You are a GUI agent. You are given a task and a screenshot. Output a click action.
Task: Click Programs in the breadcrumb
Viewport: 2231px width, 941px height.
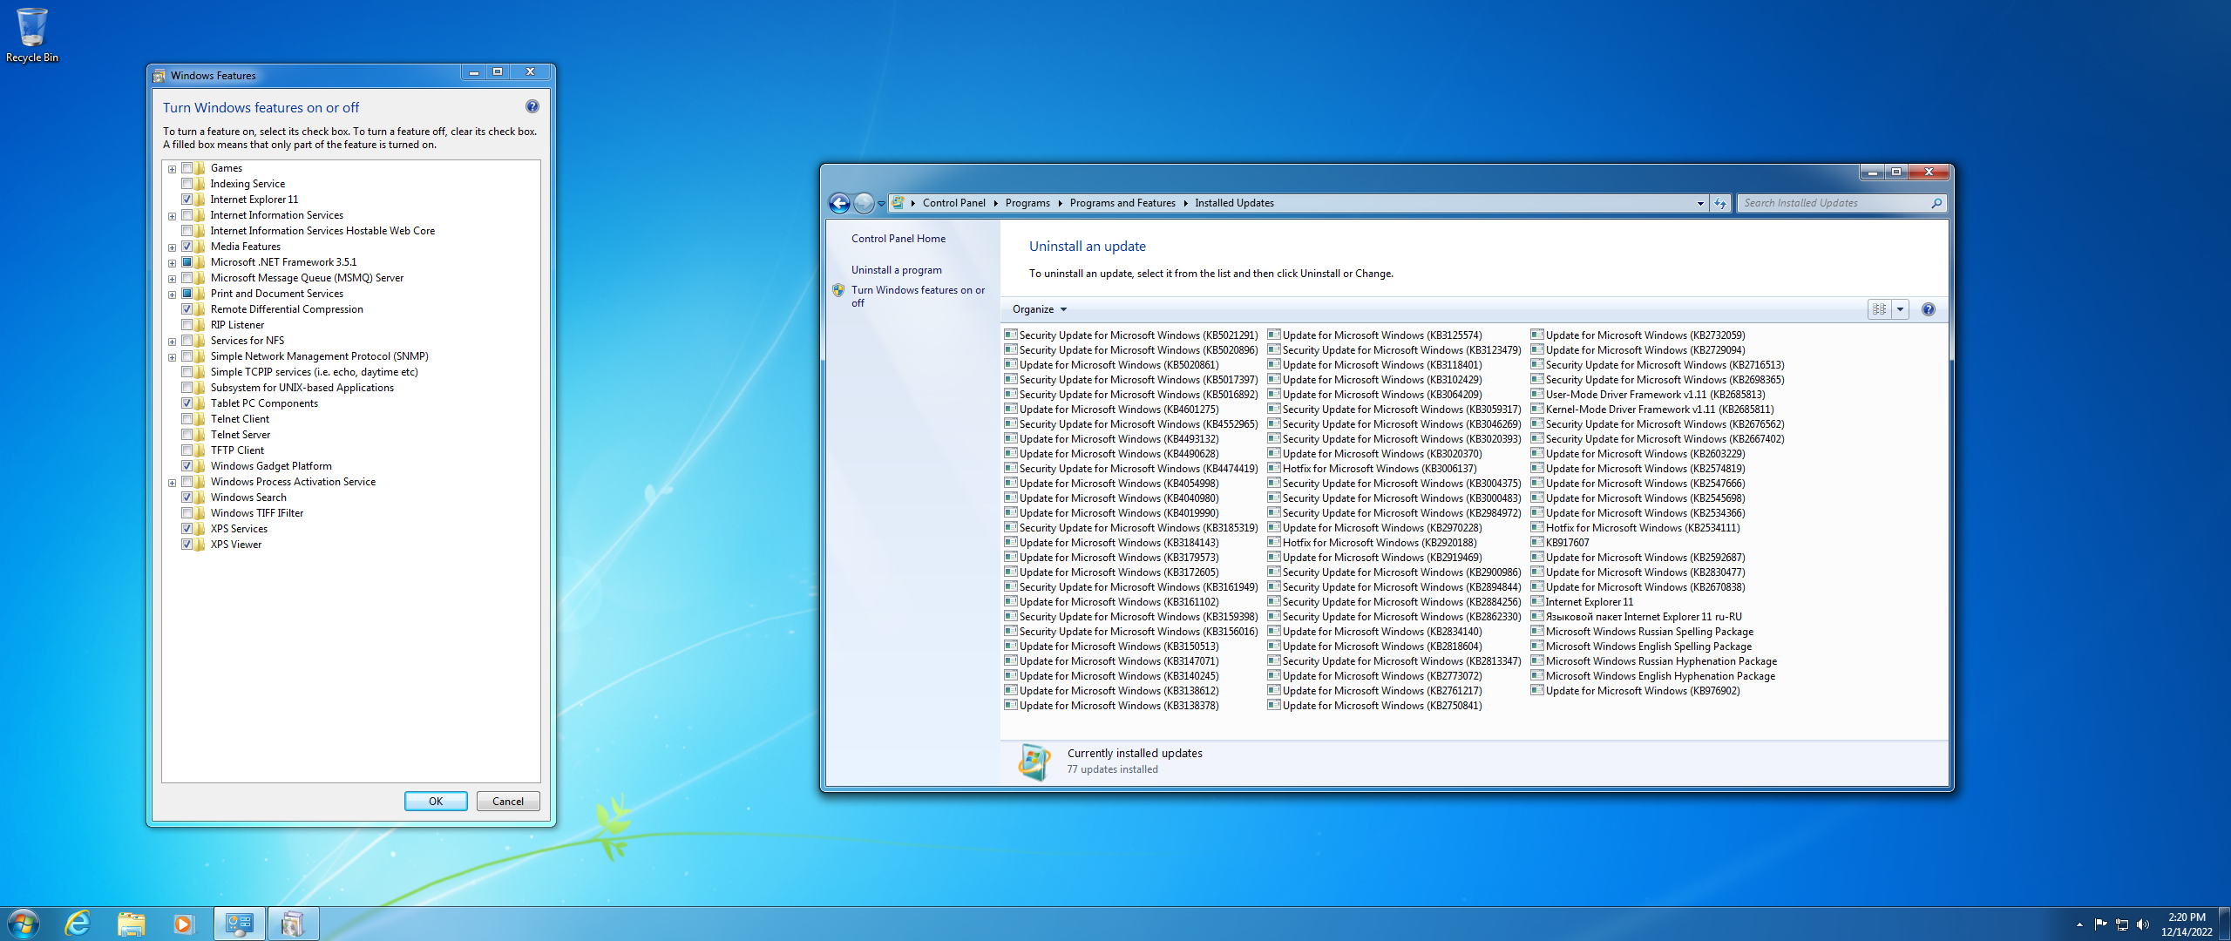(1027, 203)
